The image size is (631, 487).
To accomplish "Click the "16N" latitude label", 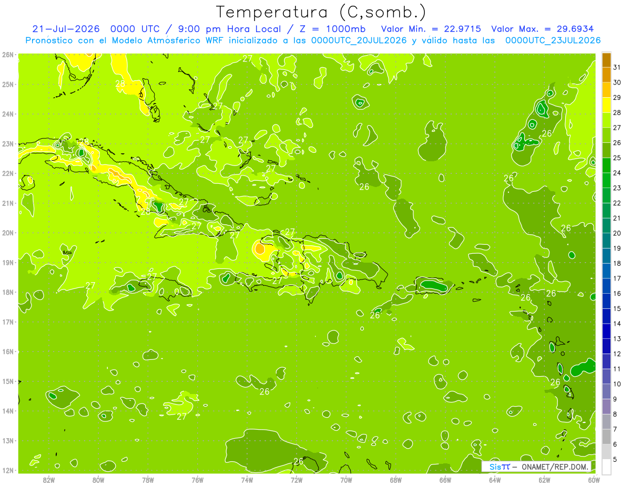I will pyautogui.click(x=7, y=351).
